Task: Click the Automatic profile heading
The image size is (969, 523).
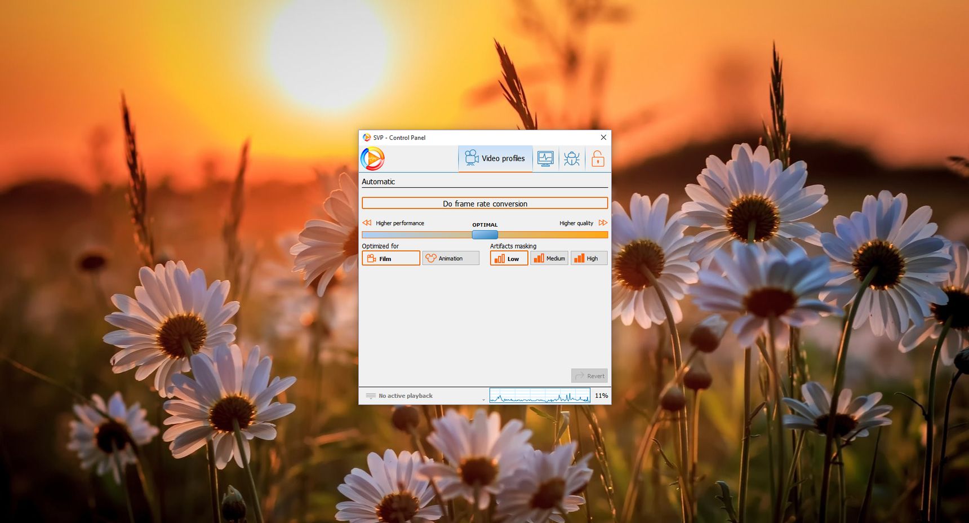Action: pos(378,181)
